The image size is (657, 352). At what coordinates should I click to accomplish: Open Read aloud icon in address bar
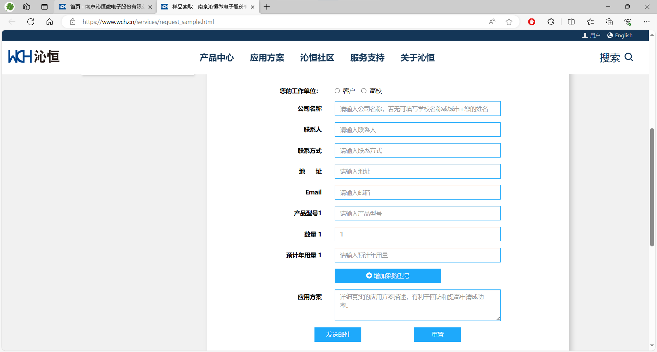[x=492, y=22]
